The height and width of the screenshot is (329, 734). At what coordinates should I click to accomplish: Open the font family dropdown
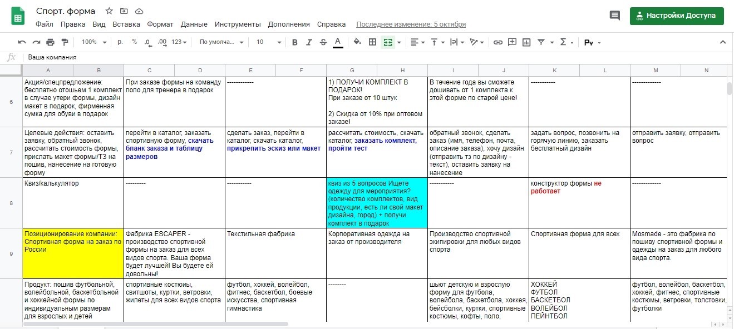pos(221,42)
